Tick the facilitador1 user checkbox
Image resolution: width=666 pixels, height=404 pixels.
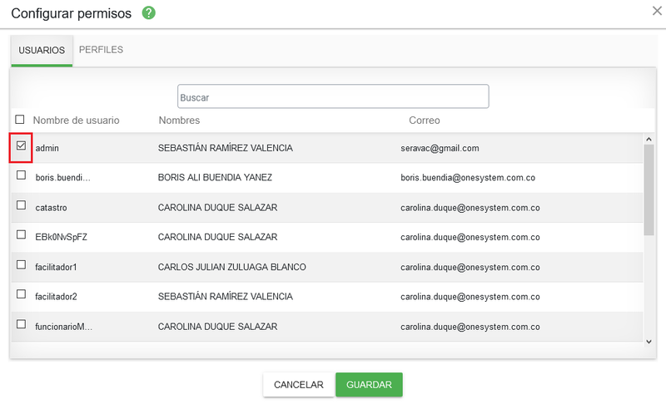point(21,264)
